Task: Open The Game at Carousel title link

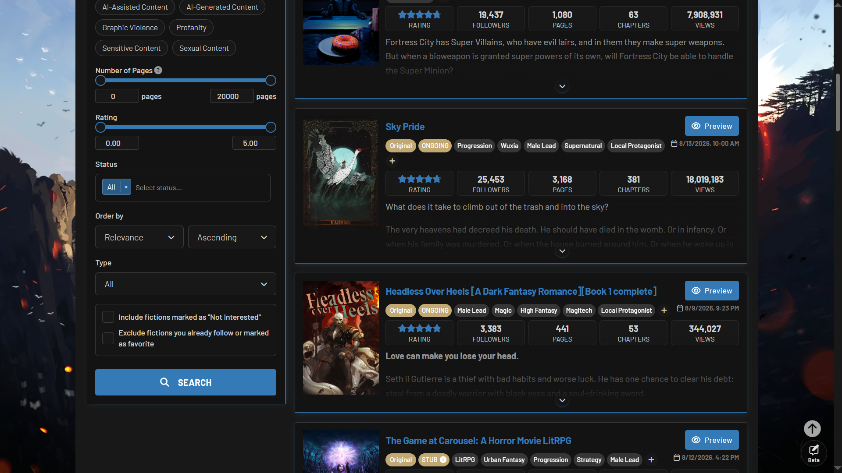Action: tap(478, 441)
